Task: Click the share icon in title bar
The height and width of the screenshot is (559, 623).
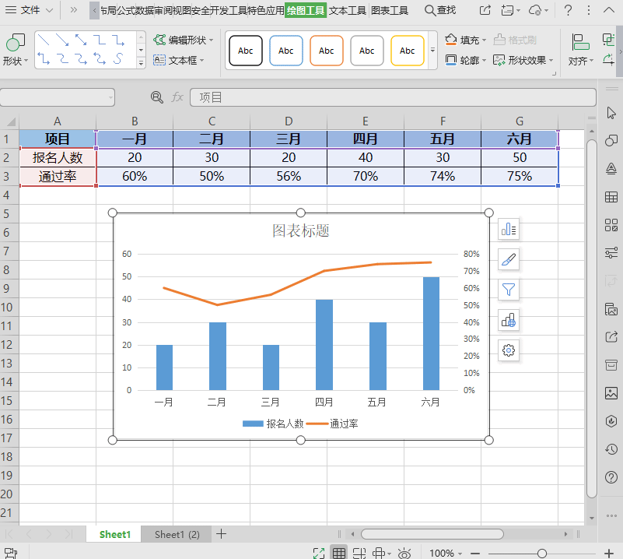Action: pyautogui.click(x=485, y=10)
